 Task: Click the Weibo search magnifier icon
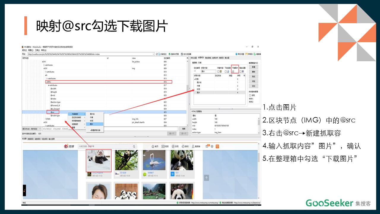coord(134,147)
